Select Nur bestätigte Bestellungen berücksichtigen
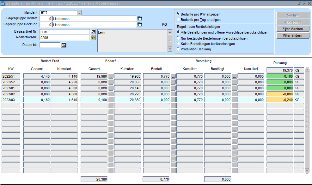Viewport: 312px width, 185px height. tap(178, 38)
